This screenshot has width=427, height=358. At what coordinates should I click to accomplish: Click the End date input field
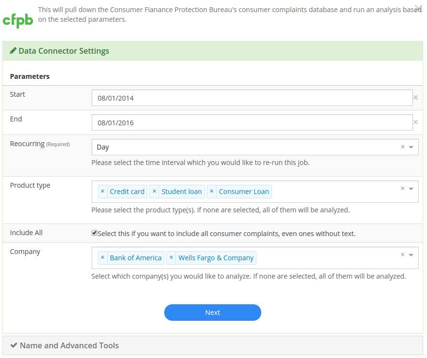coord(252,122)
